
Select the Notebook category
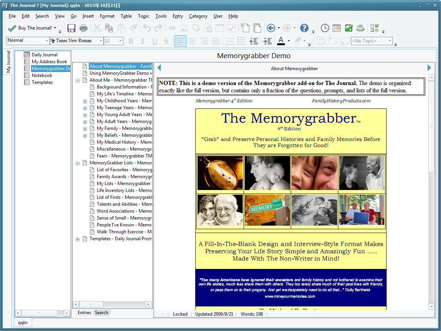pos(42,75)
